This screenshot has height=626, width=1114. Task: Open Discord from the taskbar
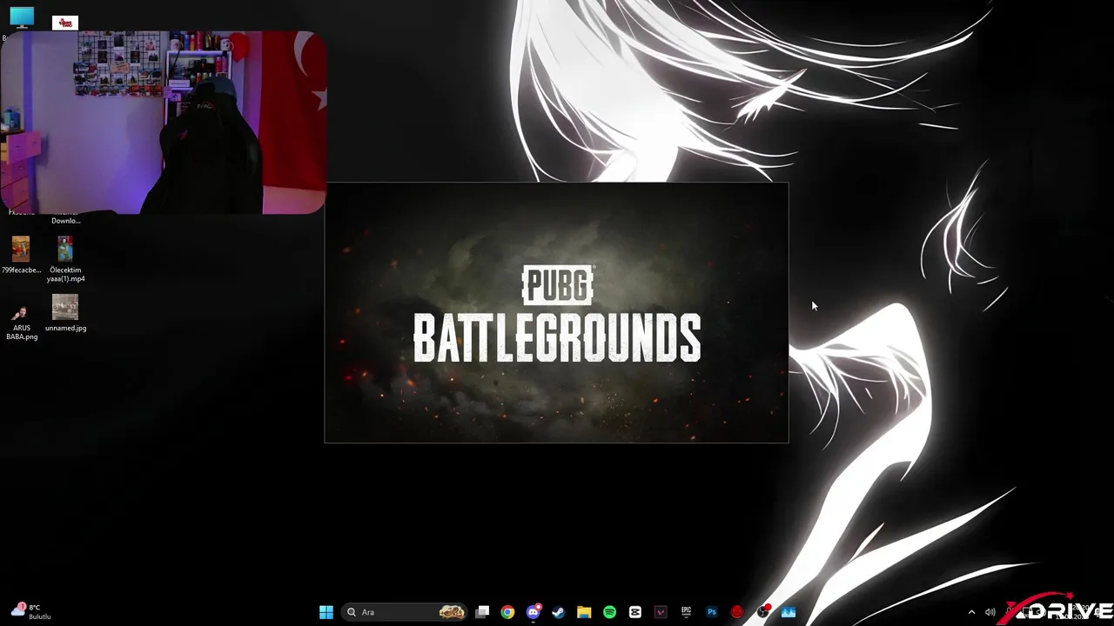pyautogui.click(x=534, y=612)
